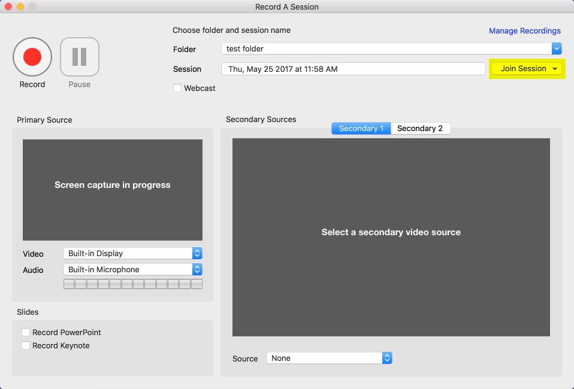Click the audio level meter bar

click(x=132, y=284)
